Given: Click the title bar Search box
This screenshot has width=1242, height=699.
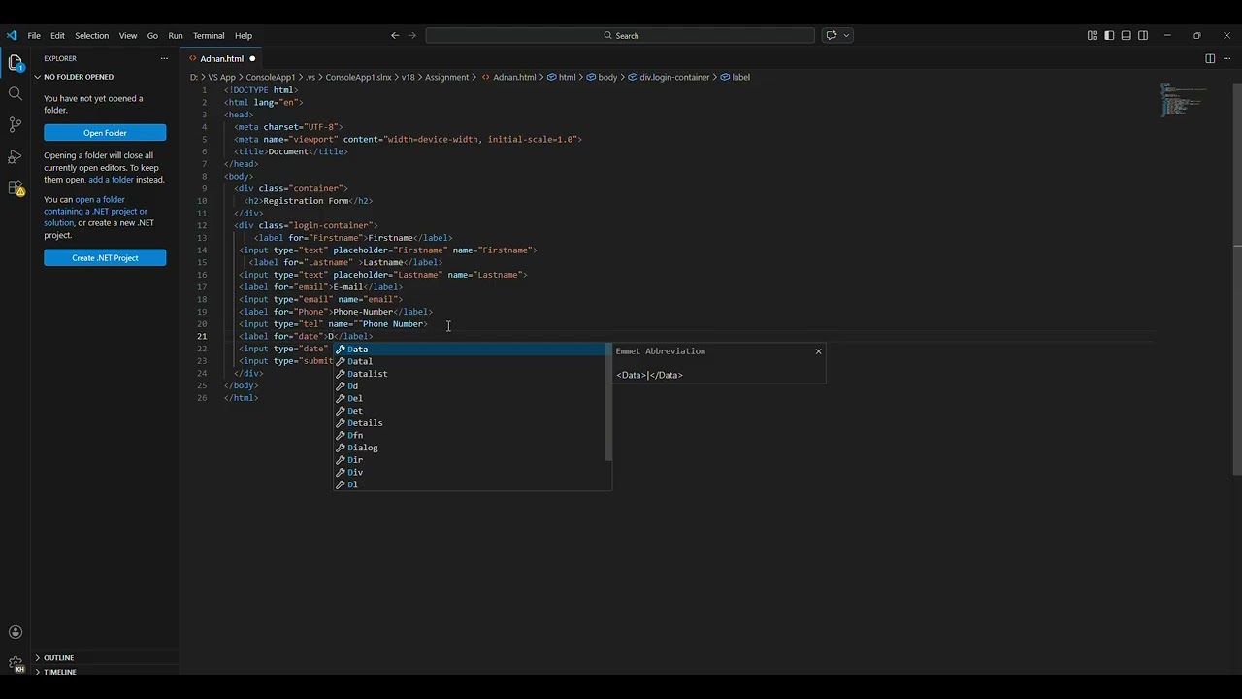Looking at the screenshot, I should point(620,35).
